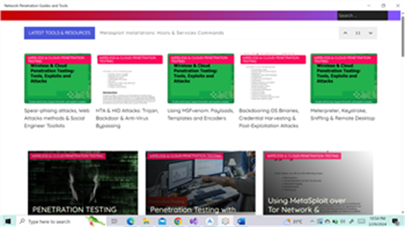Open Meterpreter, Keystroke, Sniffing & Remote Desktop
Image resolution: width=405 pixels, height=227 pixels.
click(x=343, y=114)
